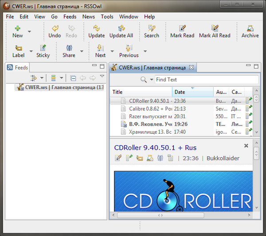Expand the Label dropdown arrow
266x236 pixels.
coord(31,52)
